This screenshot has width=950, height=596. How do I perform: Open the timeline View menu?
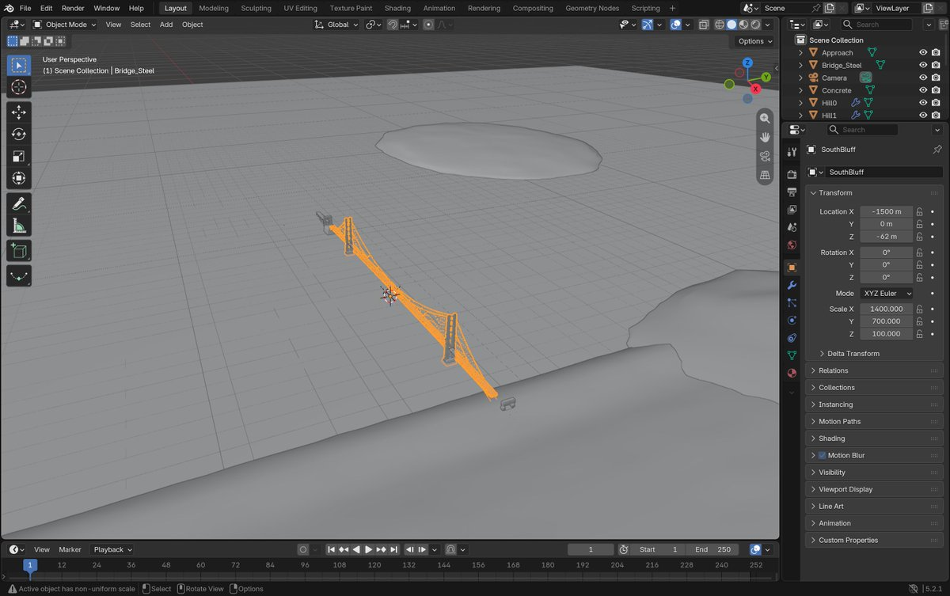42,549
